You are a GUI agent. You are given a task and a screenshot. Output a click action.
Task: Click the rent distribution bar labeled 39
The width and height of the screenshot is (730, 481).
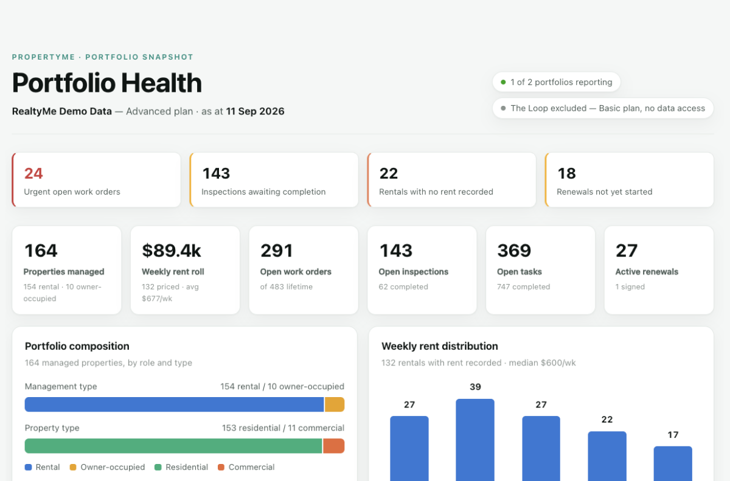pos(475,440)
